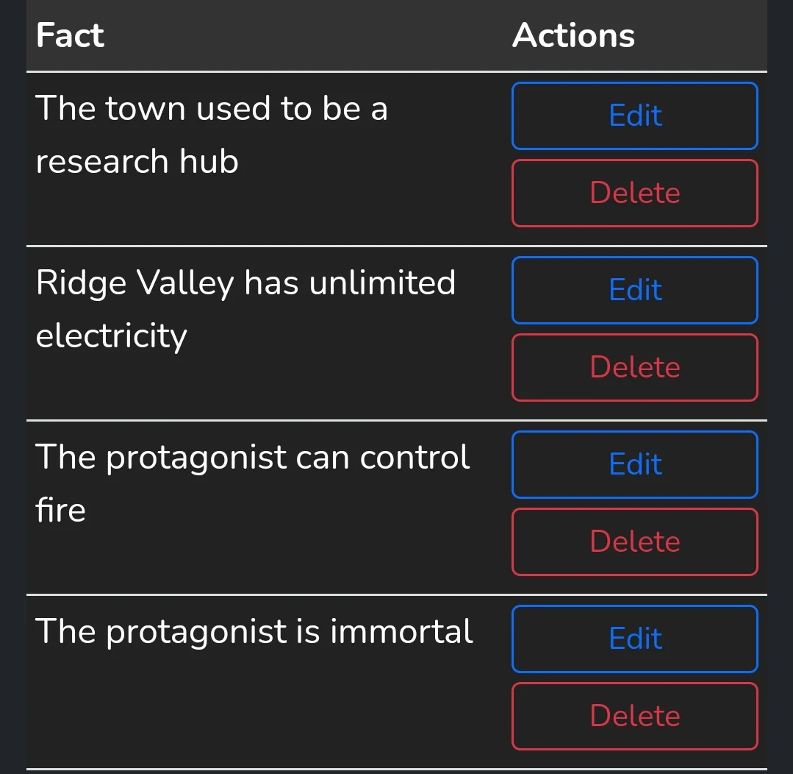The height and width of the screenshot is (774, 793).
Task: Edit the unlimited electricity fact
Action: pyautogui.click(x=634, y=290)
